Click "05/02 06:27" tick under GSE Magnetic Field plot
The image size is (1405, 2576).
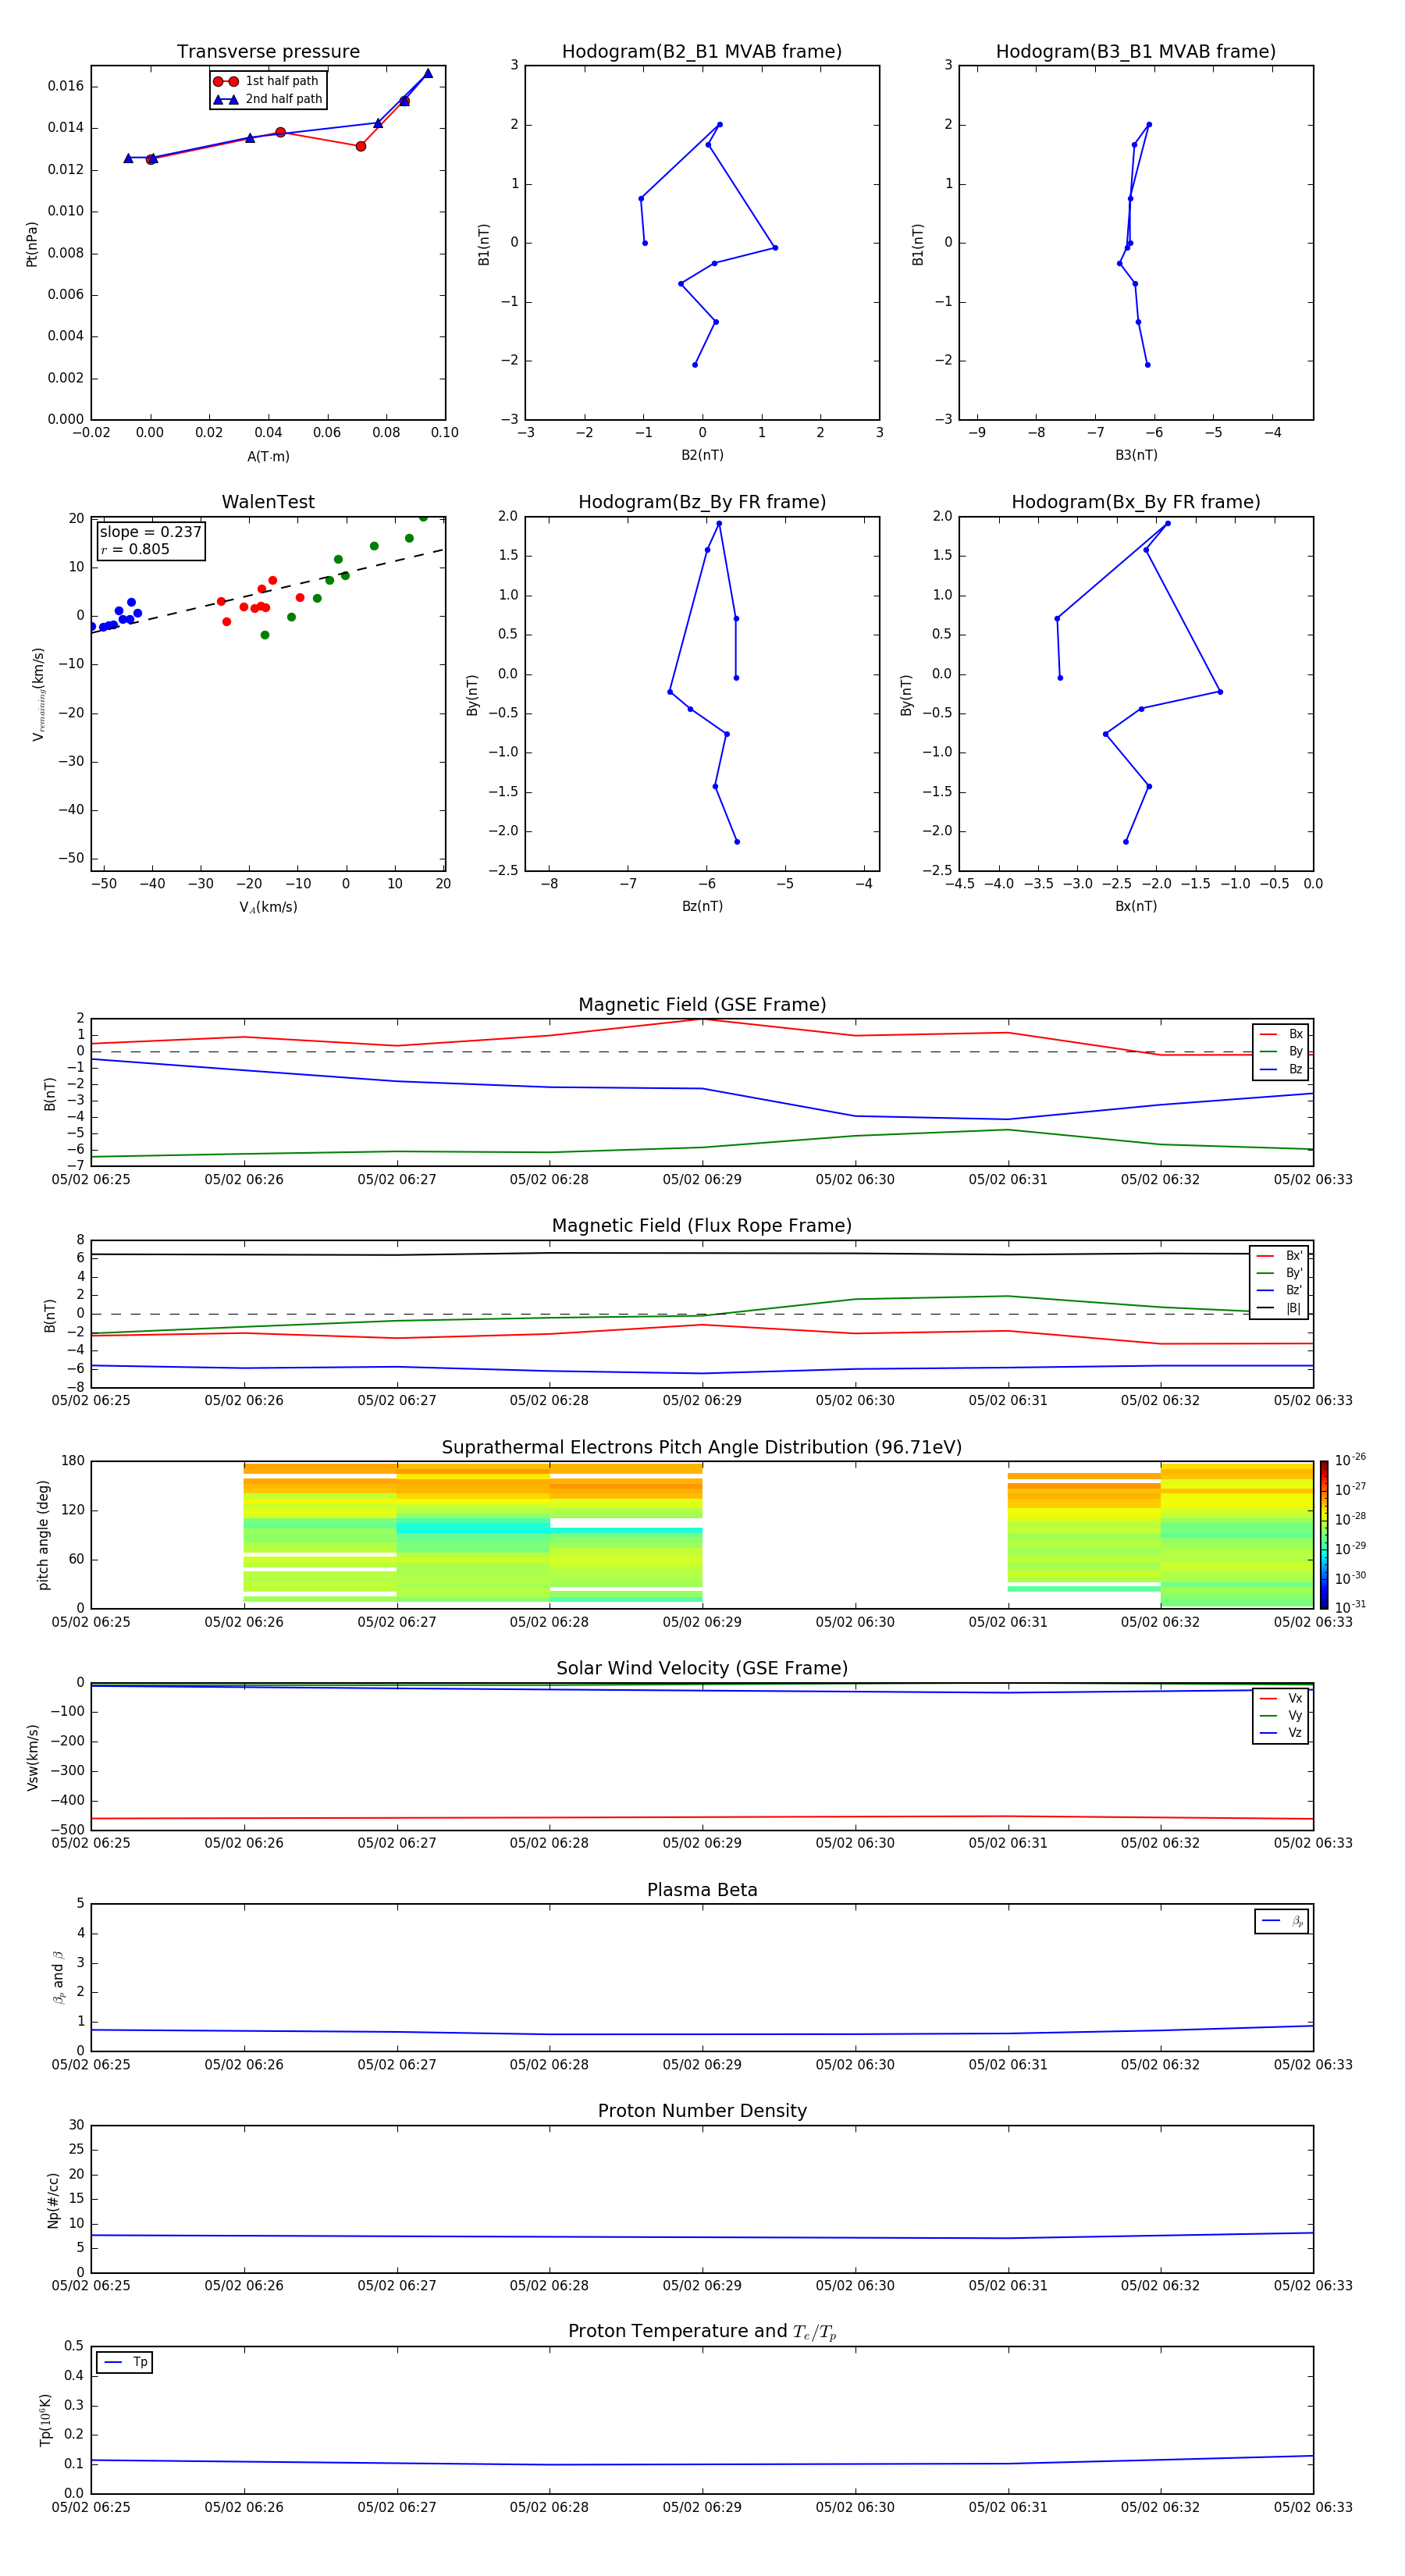(397, 1179)
